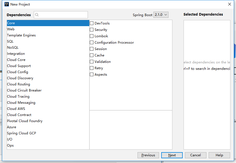
Task: Click the search magnifier icon in Dependencies
Action: [37, 15]
